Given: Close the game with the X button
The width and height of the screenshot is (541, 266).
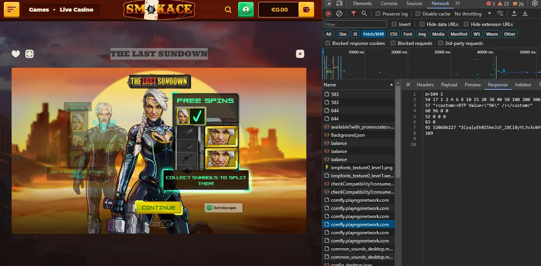Looking at the screenshot, I should click(x=300, y=54).
